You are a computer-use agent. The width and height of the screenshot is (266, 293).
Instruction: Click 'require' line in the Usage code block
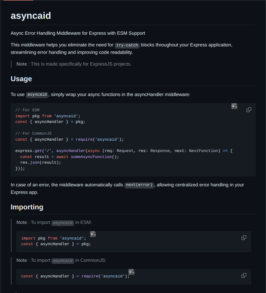point(70,139)
